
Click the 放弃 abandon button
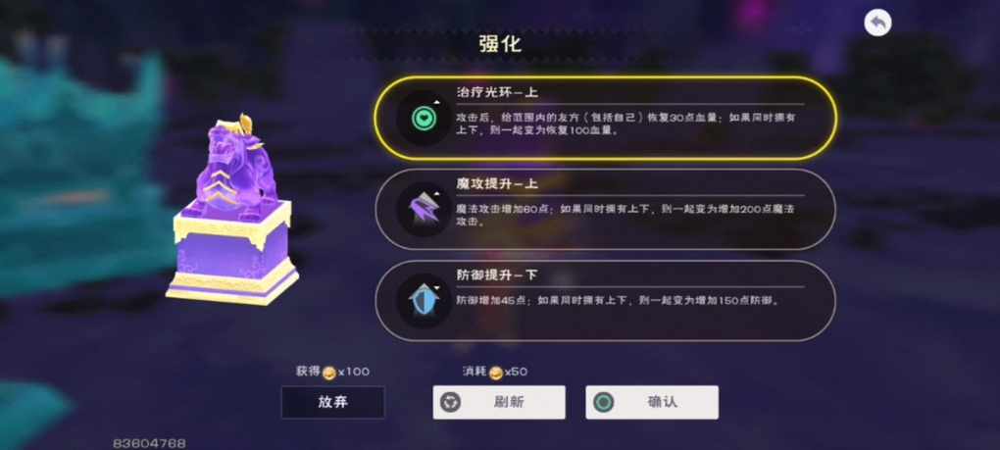(x=333, y=402)
